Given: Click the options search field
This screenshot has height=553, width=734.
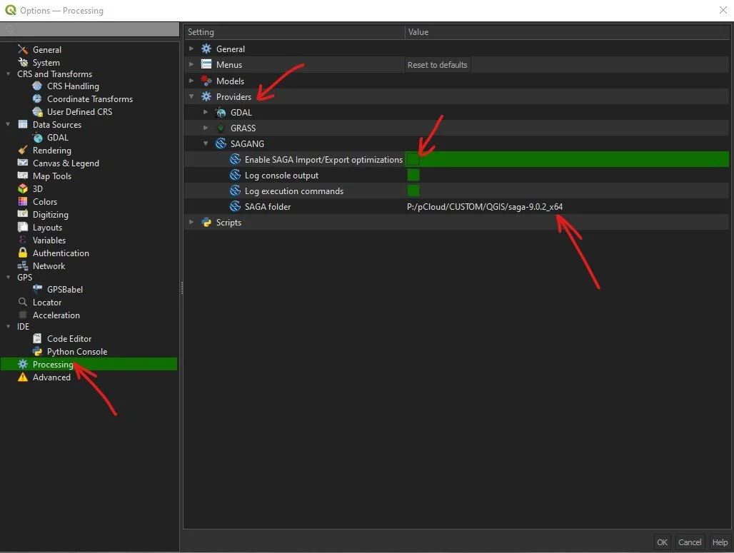Looking at the screenshot, I should 89,29.
